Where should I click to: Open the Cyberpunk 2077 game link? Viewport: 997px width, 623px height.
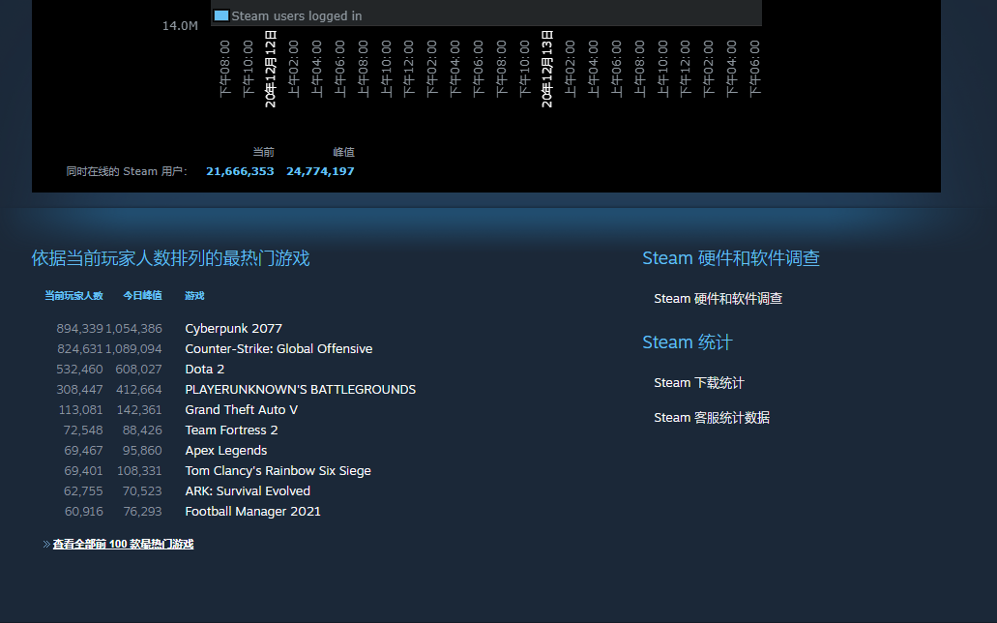pos(233,328)
